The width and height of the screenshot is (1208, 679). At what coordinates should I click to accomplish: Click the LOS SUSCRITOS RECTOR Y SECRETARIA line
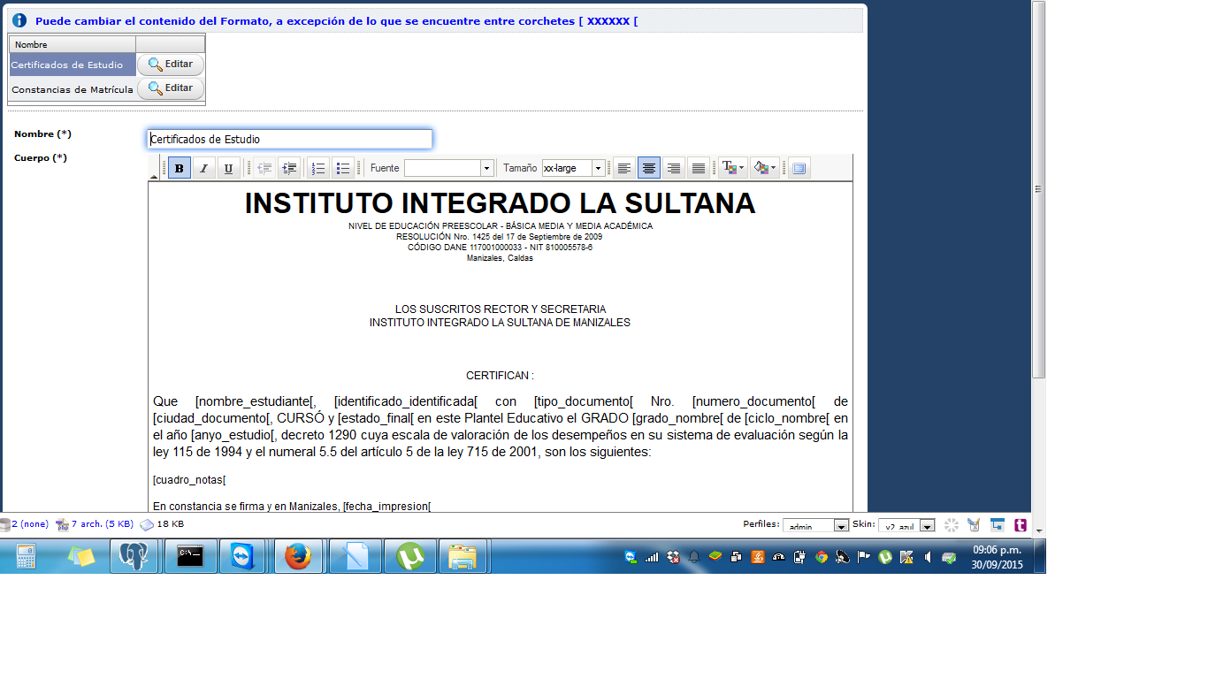501,309
